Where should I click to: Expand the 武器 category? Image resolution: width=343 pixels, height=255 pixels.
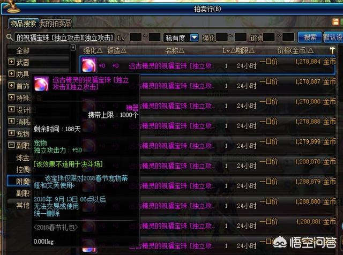tap(11, 63)
